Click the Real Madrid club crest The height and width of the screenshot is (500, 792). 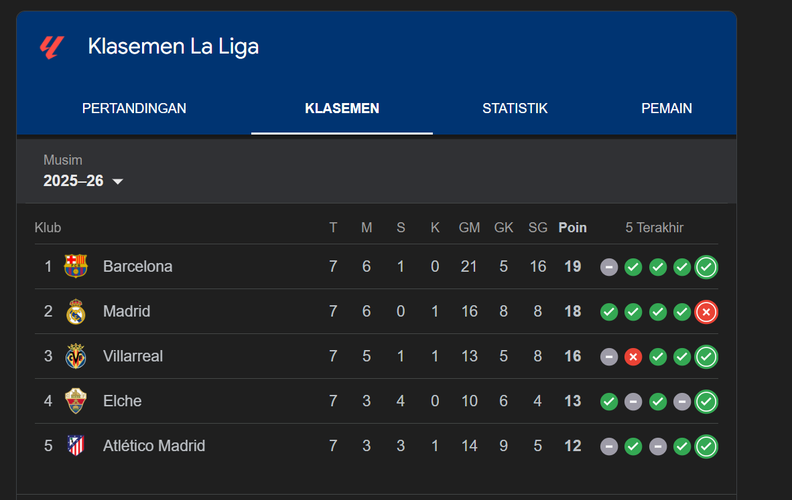click(76, 311)
